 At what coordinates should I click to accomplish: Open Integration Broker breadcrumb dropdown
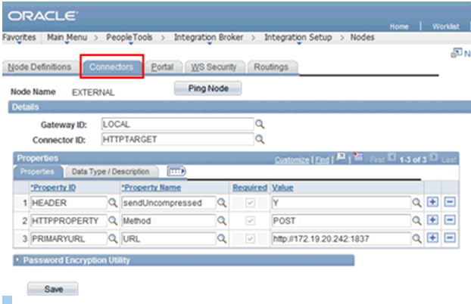(x=208, y=38)
